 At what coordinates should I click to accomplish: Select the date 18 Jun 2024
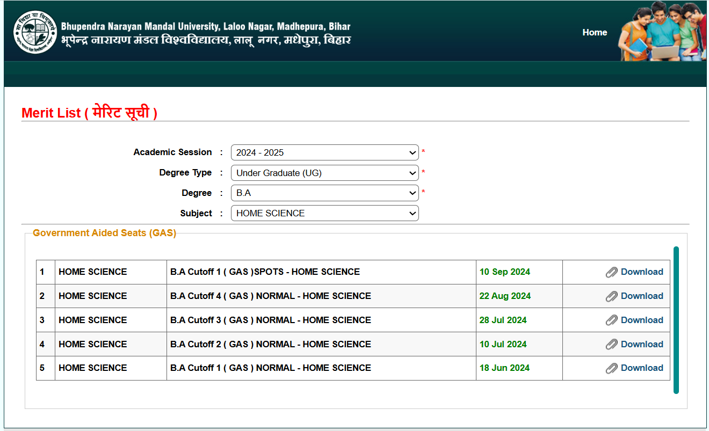pos(505,368)
